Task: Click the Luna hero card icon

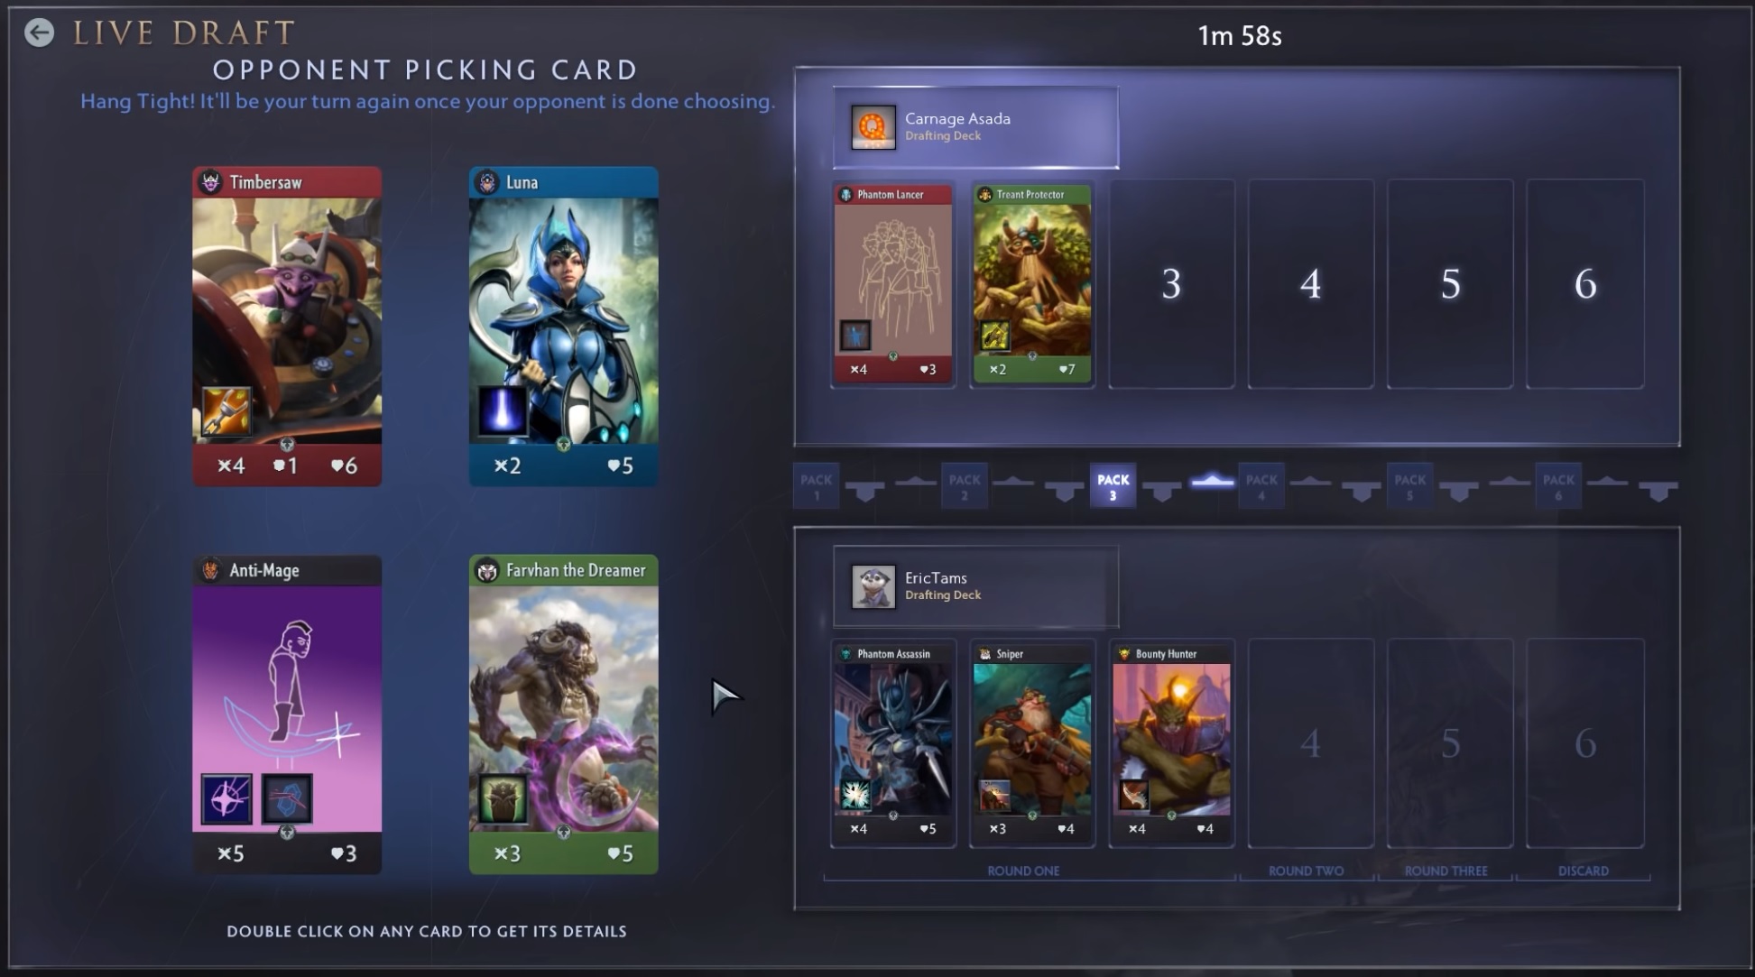Action: click(x=487, y=183)
